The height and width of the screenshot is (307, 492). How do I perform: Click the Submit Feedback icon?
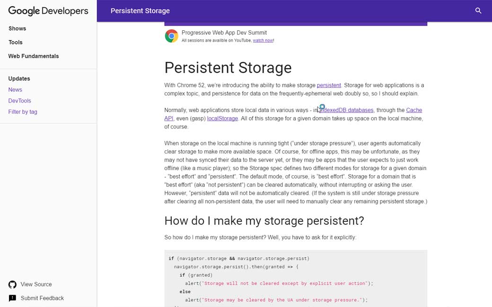(x=12, y=298)
